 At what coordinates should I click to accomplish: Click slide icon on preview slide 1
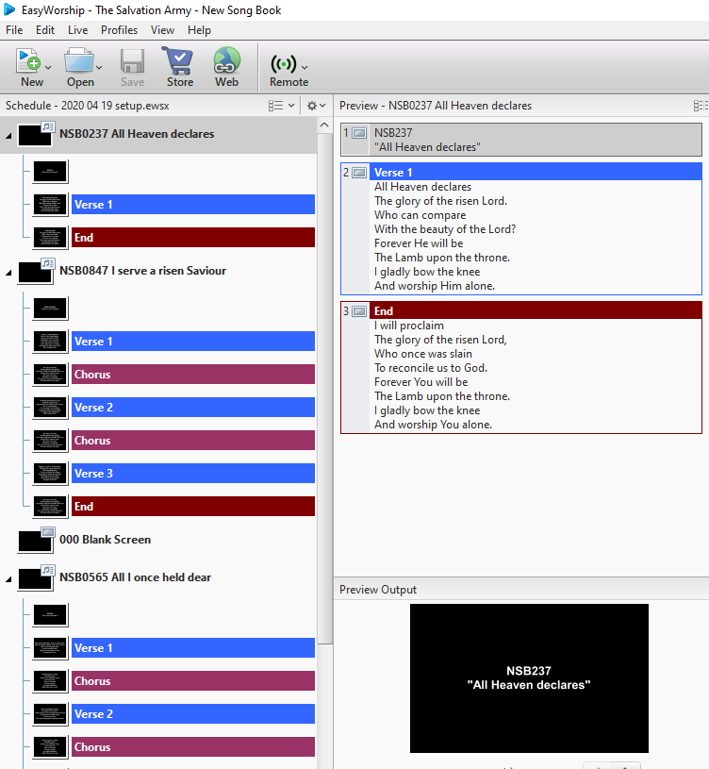click(359, 133)
